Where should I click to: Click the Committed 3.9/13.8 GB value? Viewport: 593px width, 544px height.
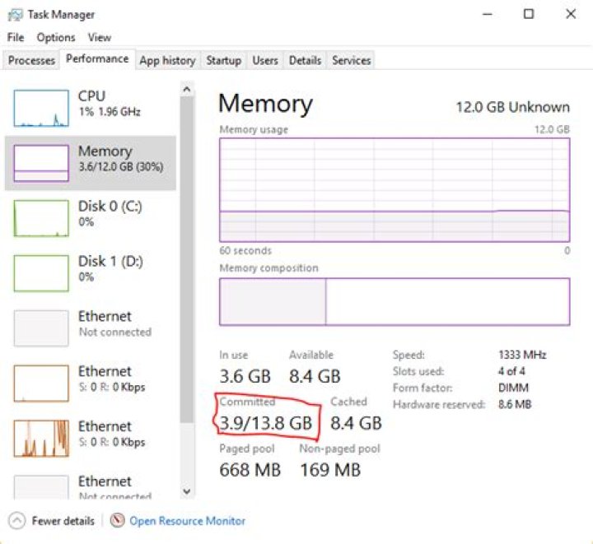(x=266, y=423)
